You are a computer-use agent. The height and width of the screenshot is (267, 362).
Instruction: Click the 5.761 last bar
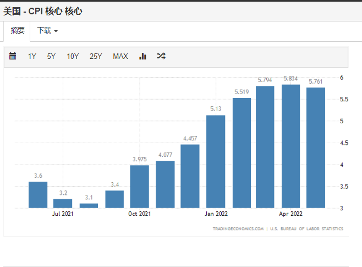[x=316, y=148]
